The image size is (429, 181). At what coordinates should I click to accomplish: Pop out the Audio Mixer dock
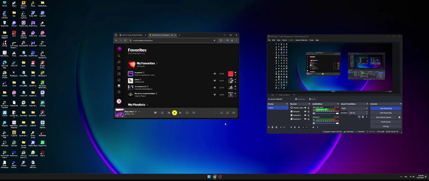click(338, 104)
